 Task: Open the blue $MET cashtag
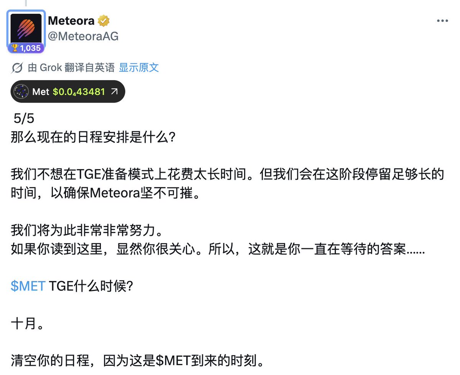[28, 286]
